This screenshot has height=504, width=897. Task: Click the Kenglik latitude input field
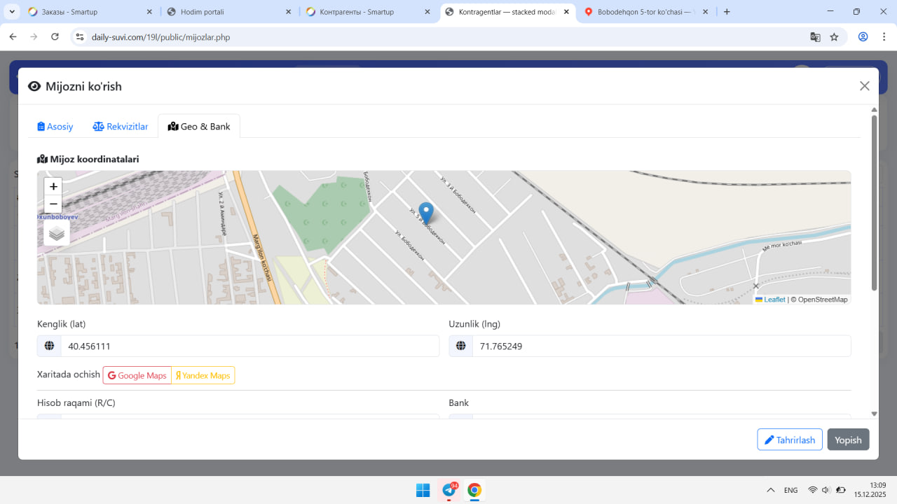[249, 346]
